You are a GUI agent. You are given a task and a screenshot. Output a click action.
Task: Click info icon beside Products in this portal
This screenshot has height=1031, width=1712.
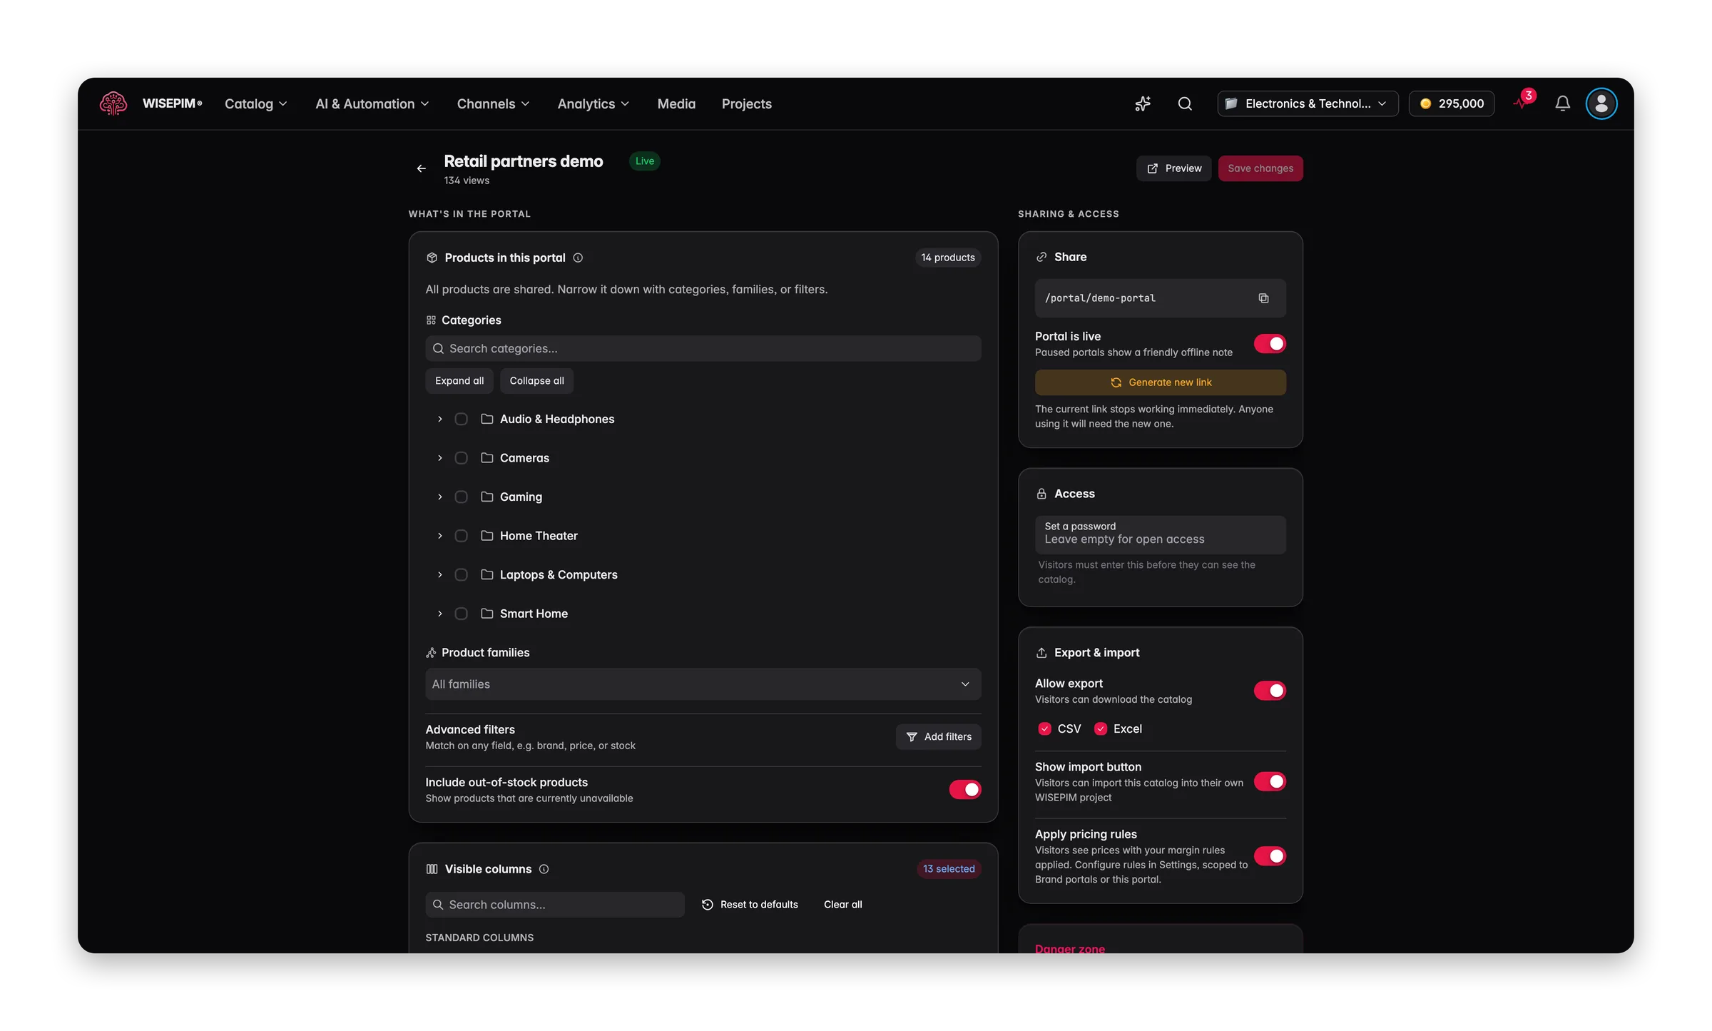[x=578, y=258]
